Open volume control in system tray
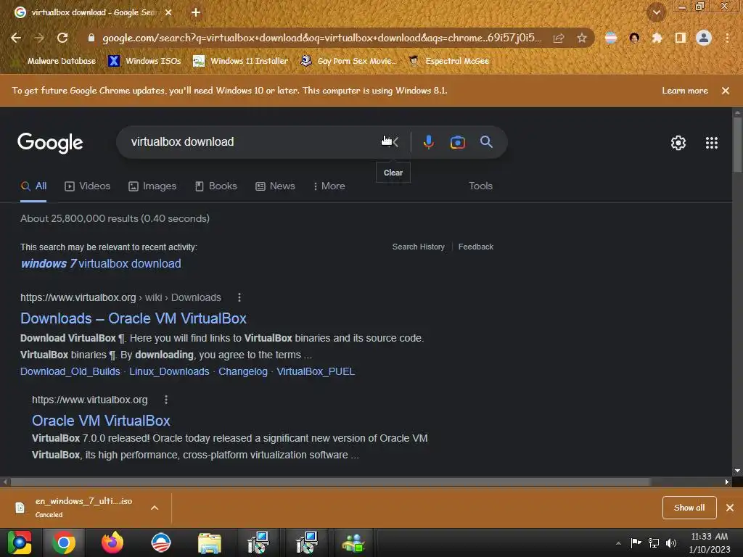Image resolution: width=743 pixels, height=557 pixels. pyautogui.click(x=671, y=542)
